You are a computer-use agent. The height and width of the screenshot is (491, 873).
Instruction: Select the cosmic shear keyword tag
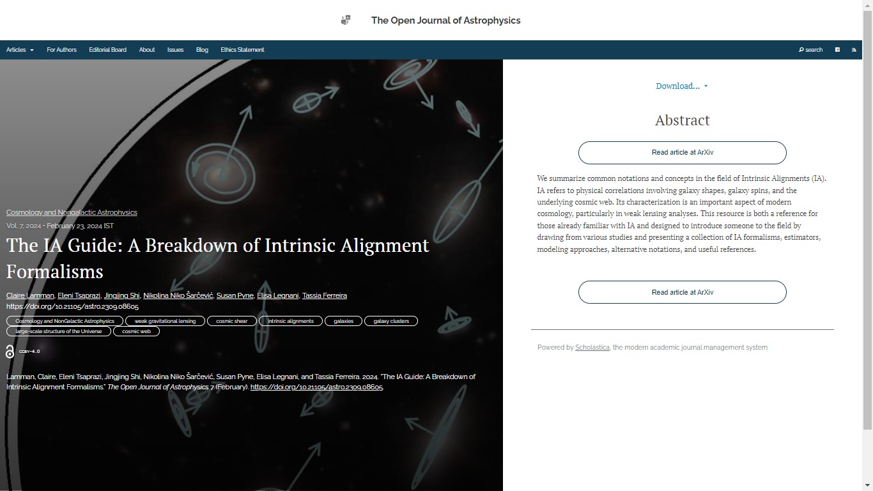(x=231, y=321)
